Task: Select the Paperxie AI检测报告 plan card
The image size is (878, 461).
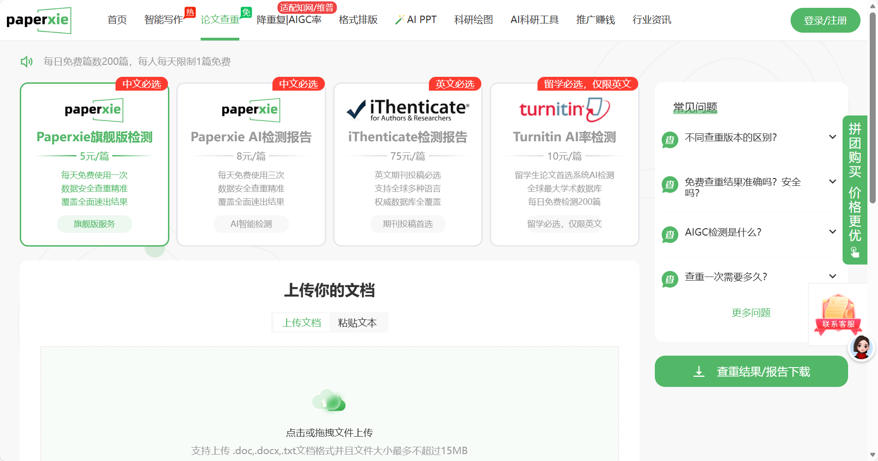Action: tap(251, 164)
